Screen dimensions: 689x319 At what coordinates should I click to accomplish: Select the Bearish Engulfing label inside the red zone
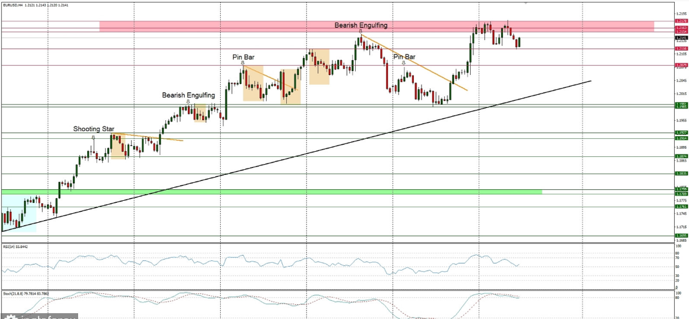(360, 25)
